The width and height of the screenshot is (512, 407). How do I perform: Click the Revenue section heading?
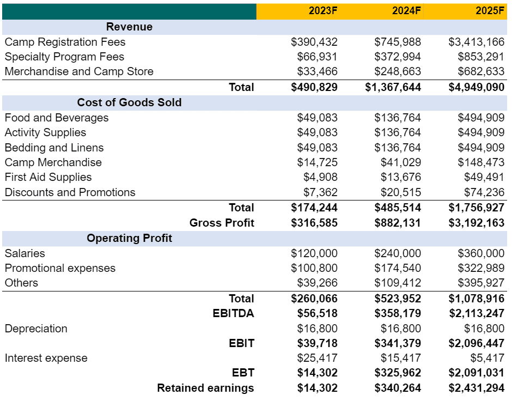click(129, 27)
